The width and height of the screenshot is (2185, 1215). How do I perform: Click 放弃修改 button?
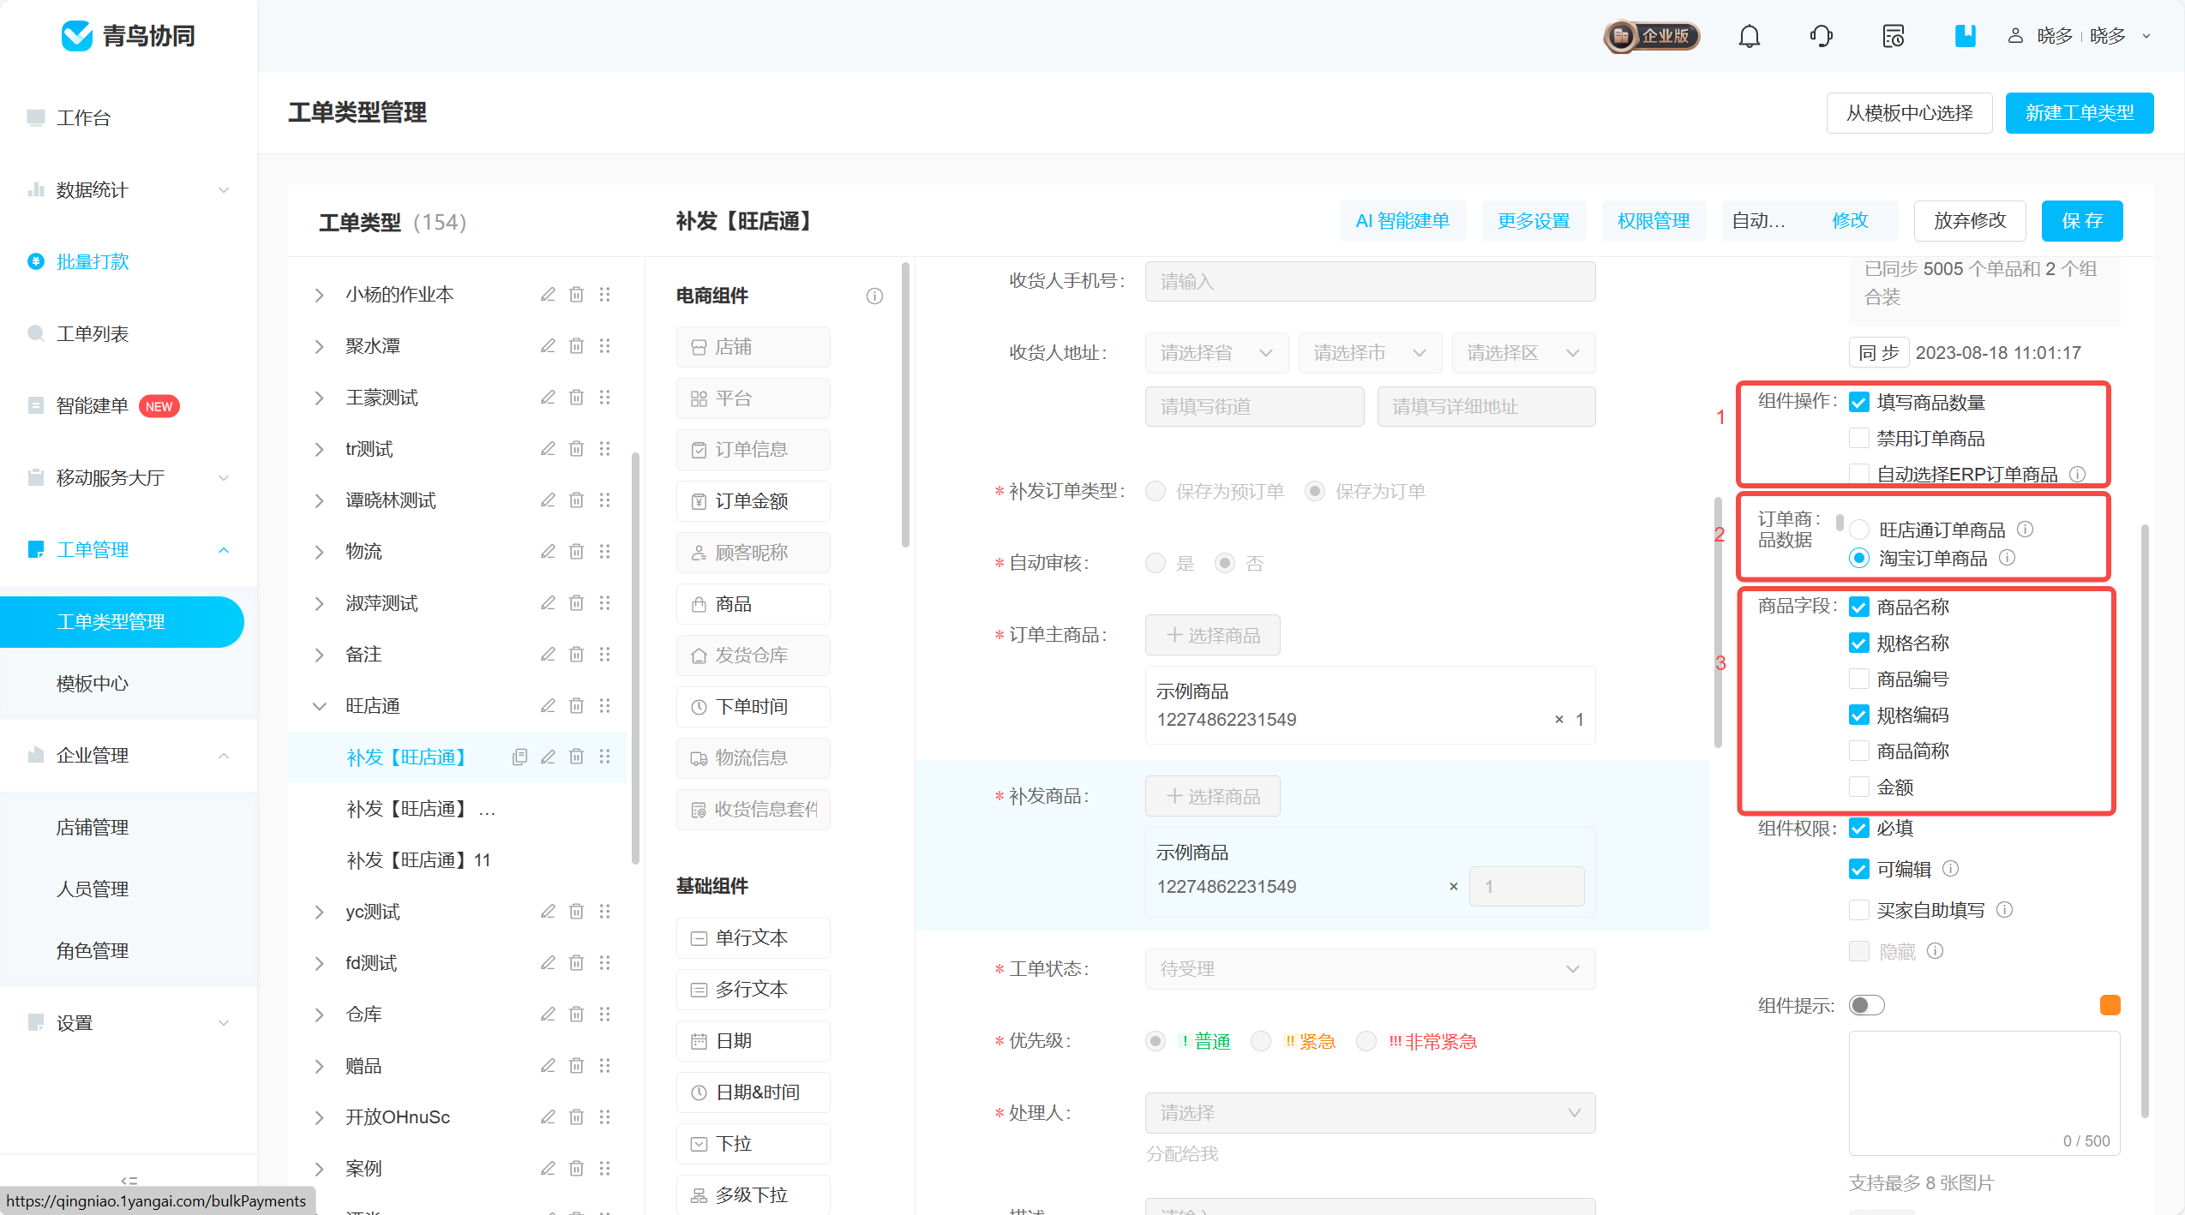1970,221
